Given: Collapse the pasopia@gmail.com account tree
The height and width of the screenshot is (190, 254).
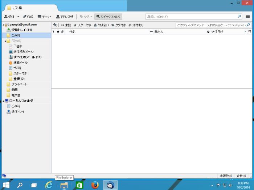Looking at the screenshot, I should coord(3,25).
